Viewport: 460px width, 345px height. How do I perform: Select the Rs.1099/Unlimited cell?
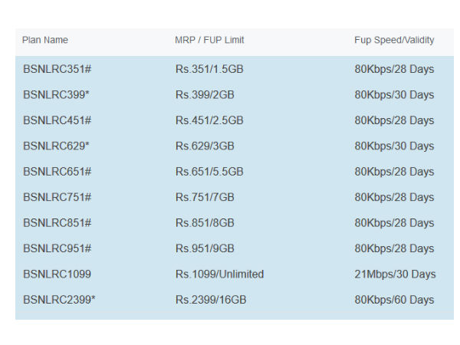219,274
